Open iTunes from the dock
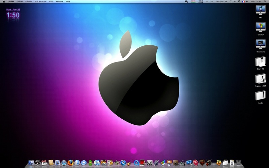269x168 pixels. click(x=97, y=163)
